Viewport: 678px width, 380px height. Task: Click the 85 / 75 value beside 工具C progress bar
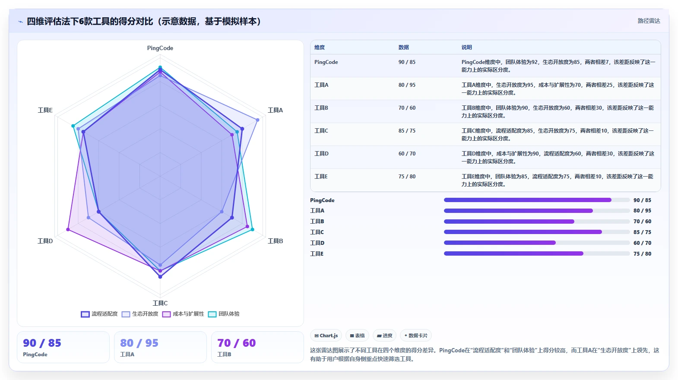642,232
